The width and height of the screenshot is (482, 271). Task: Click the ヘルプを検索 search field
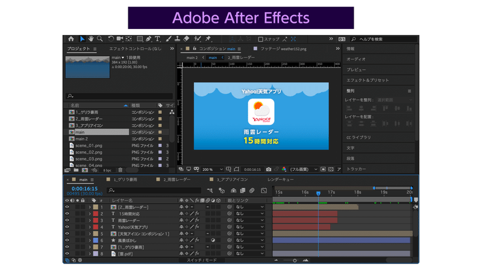click(385, 39)
